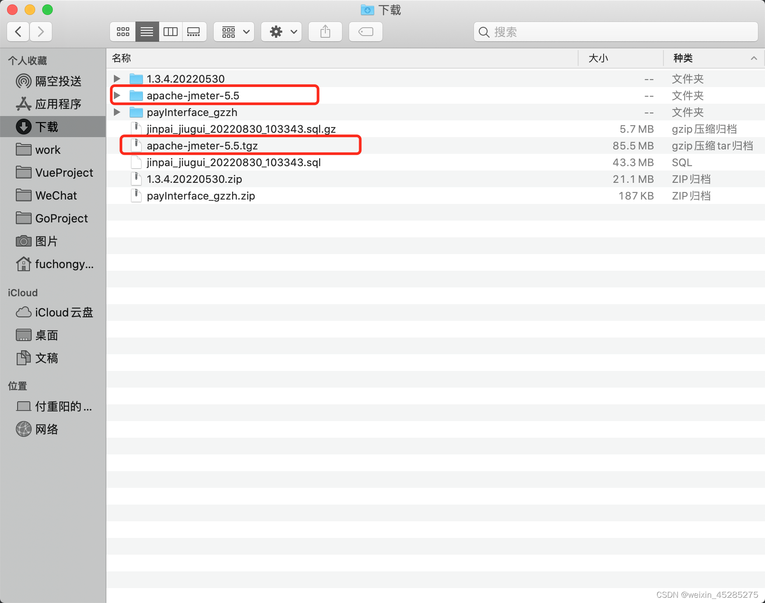Image resolution: width=765 pixels, height=603 pixels.
Task: Open the gear action menu
Action: [x=281, y=32]
